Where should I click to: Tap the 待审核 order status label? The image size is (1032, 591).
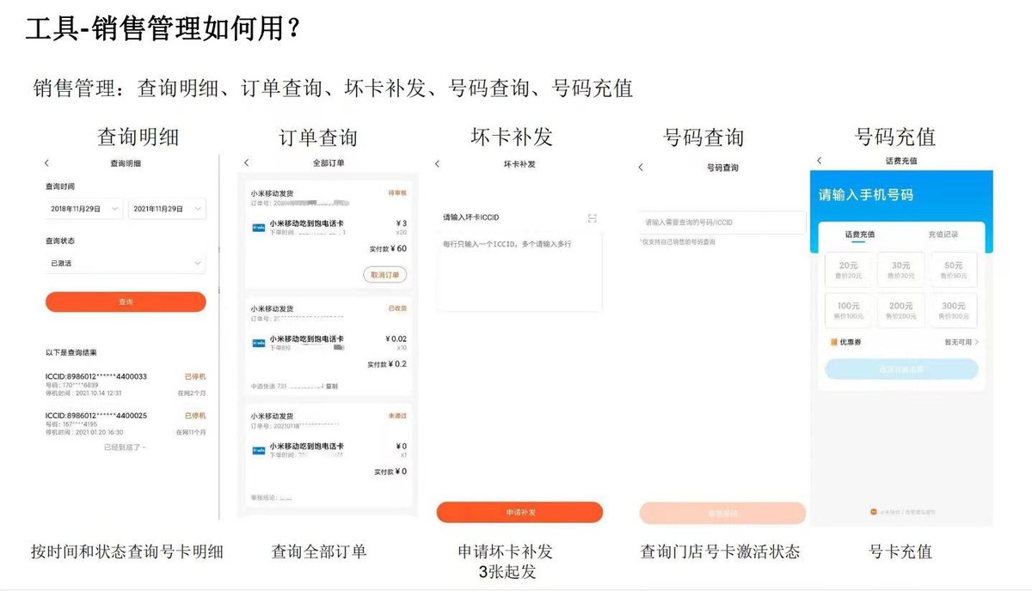(x=397, y=194)
